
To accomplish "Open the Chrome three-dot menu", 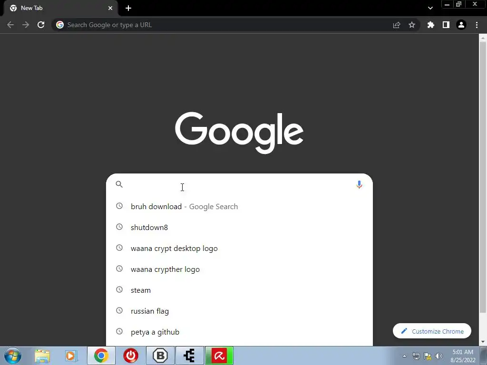I will tap(477, 25).
